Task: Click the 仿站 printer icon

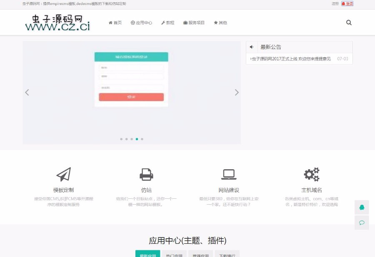Action: tap(146, 174)
